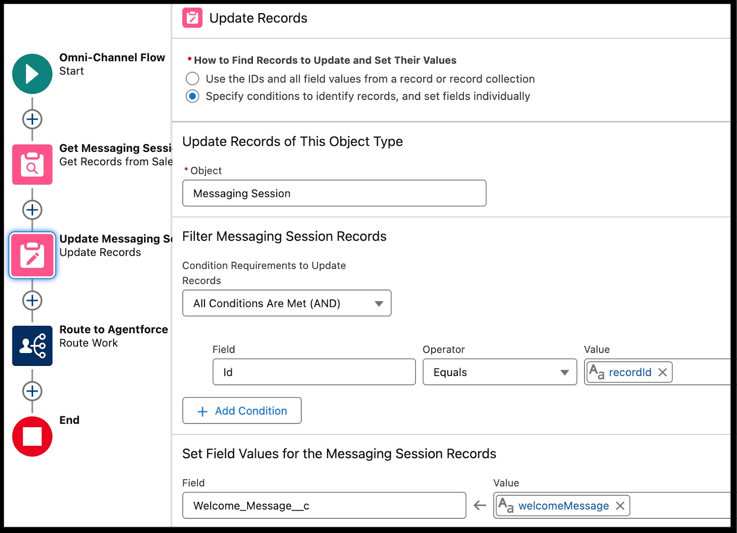Screen dimensions: 737x533
Task: Clear the welcomeMessage value pill
Action: point(620,506)
